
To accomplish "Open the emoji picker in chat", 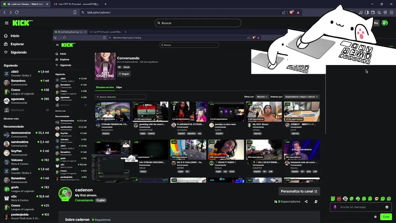I will pos(387,207).
